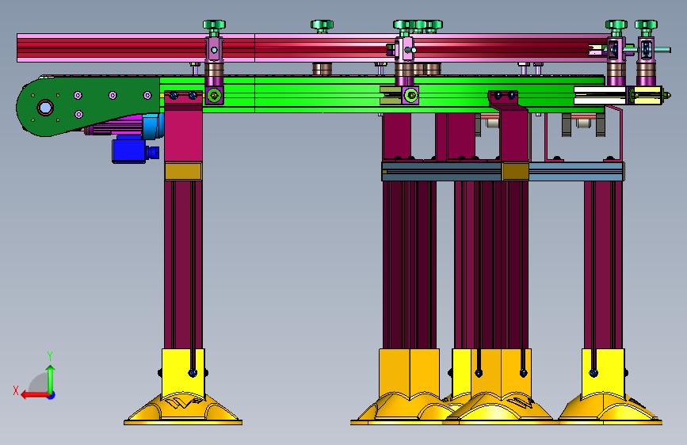This screenshot has height=445, width=687.
Task: Click the blue Z axis dot of triad
Action: [x=52, y=395]
